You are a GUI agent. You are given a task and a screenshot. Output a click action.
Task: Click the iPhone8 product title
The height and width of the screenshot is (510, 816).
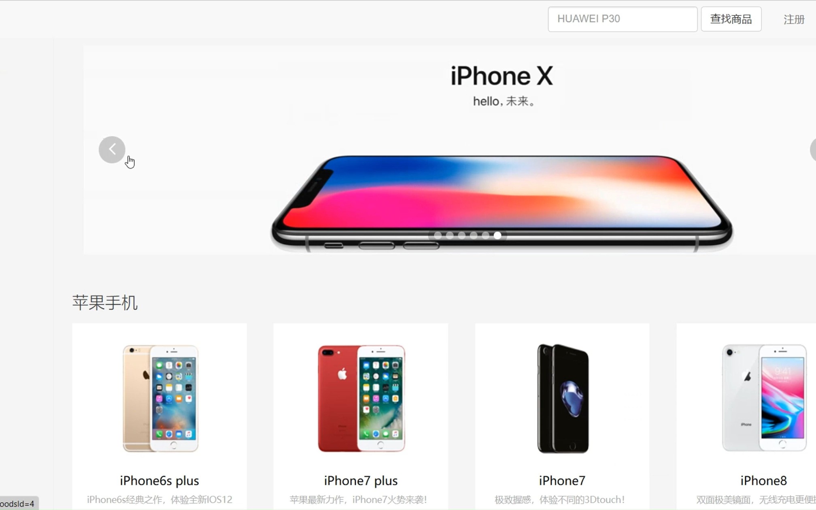click(763, 480)
